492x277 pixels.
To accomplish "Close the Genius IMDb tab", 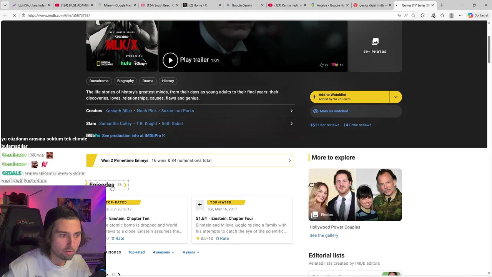I will pyautogui.click(x=432, y=5).
